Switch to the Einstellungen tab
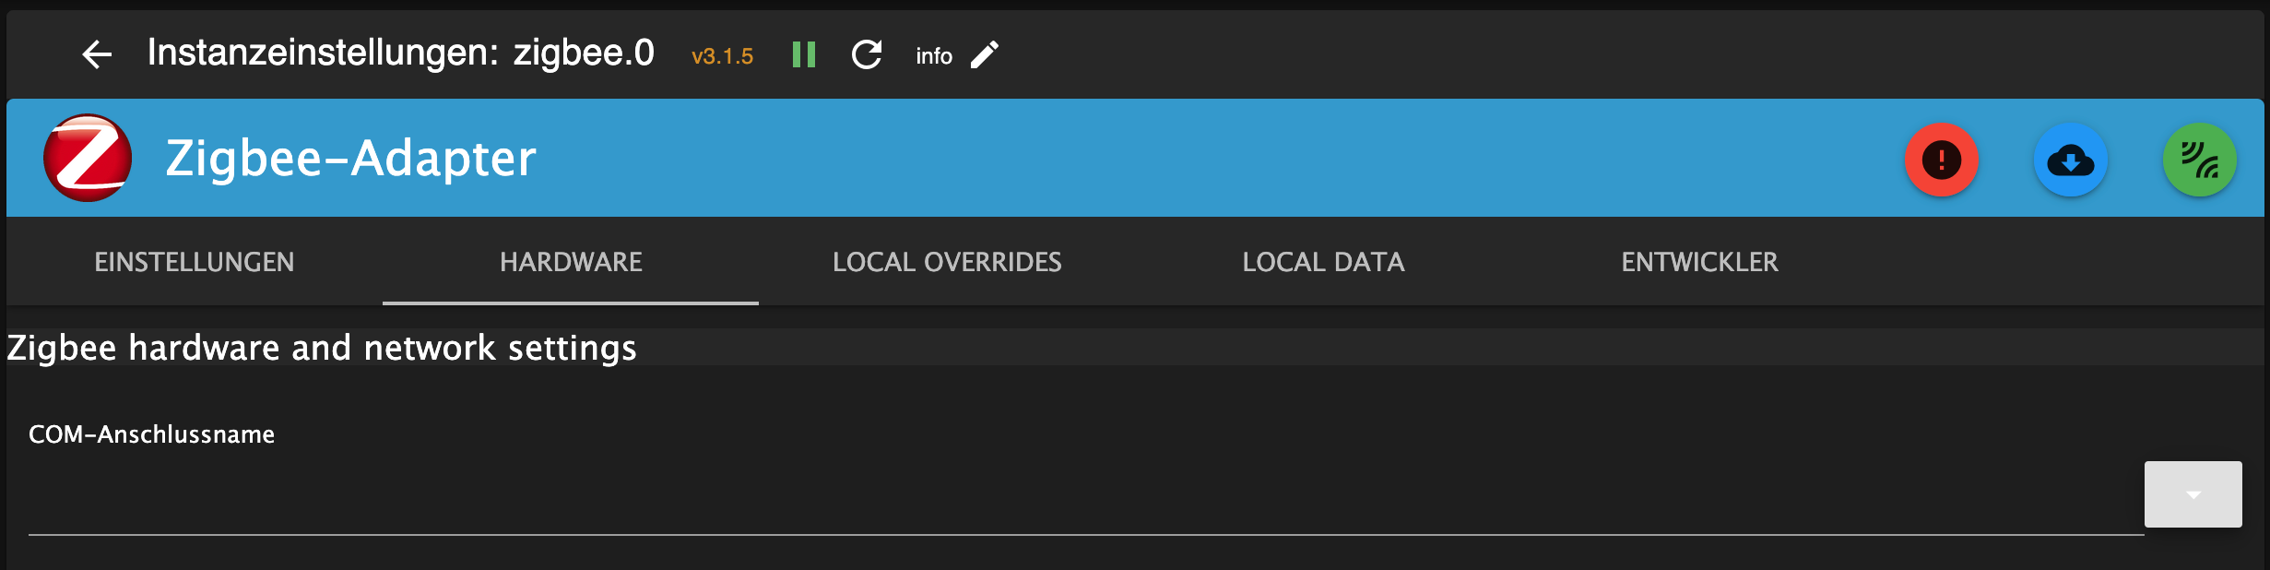 [x=195, y=262]
